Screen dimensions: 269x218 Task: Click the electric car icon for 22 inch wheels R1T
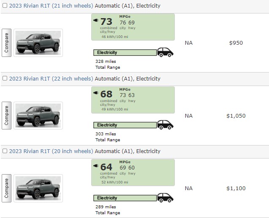(x=165, y=125)
